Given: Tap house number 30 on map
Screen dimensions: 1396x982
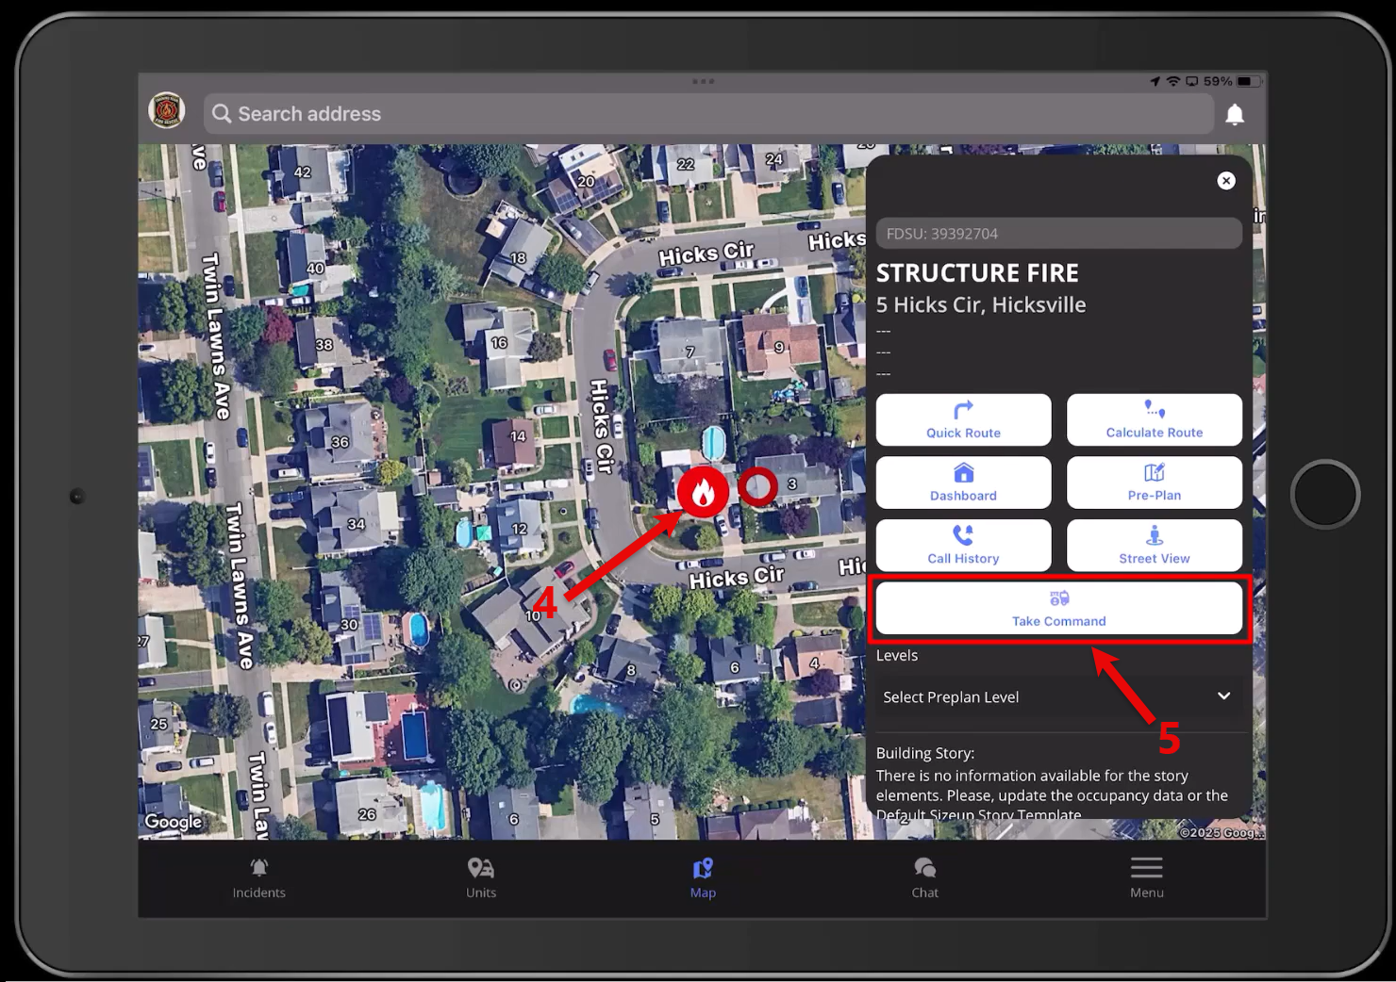Looking at the screenshot, I should click(x=349, y=625).
